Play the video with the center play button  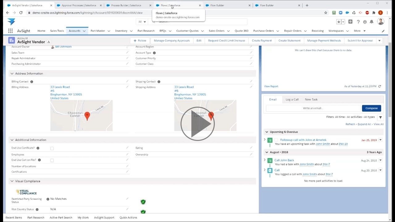coord(197,124)
